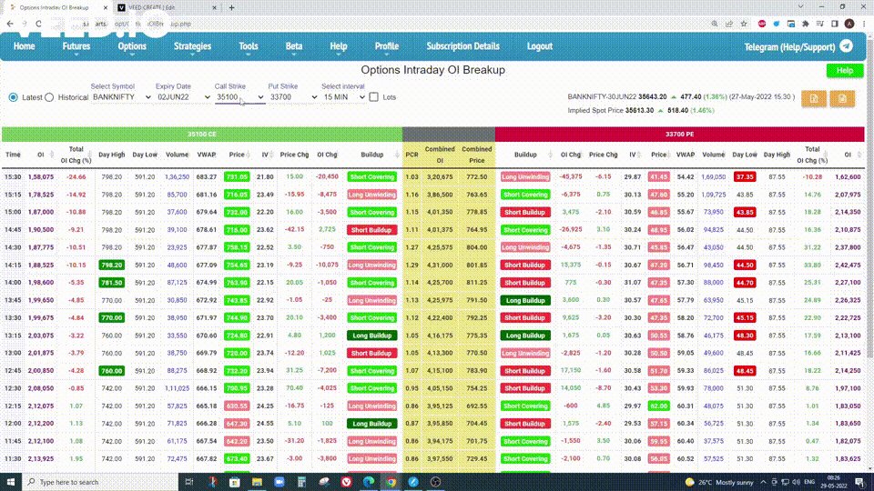This screenshot has width=874, height=491.
Task: Open Vivaldi browser from the taskbar
Action: 346,482
